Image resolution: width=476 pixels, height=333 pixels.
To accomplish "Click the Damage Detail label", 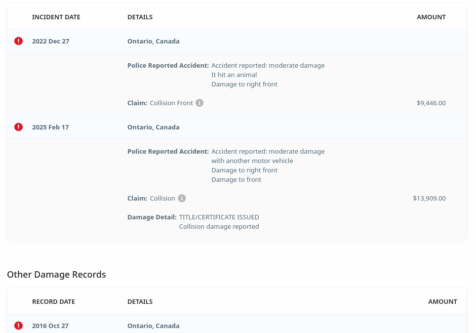I will pyautogui.click(x=152, y=217).
